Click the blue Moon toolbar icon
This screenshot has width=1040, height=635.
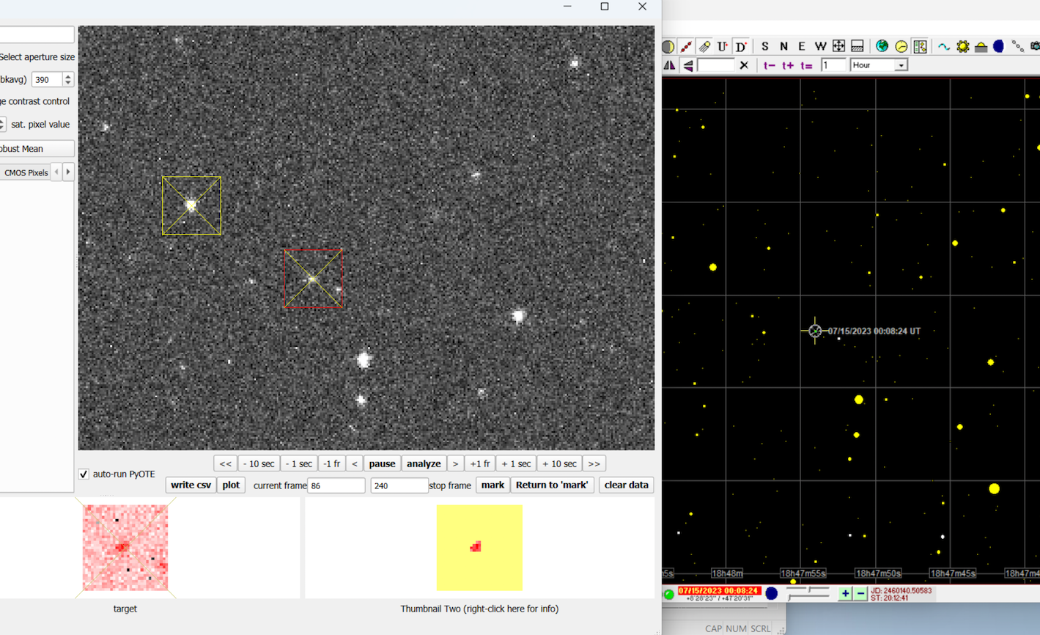pos(998,46)
